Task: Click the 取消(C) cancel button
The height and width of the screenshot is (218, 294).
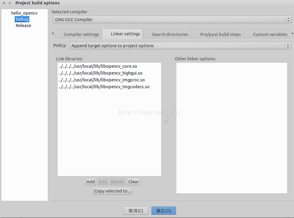Action: (136, 211)
